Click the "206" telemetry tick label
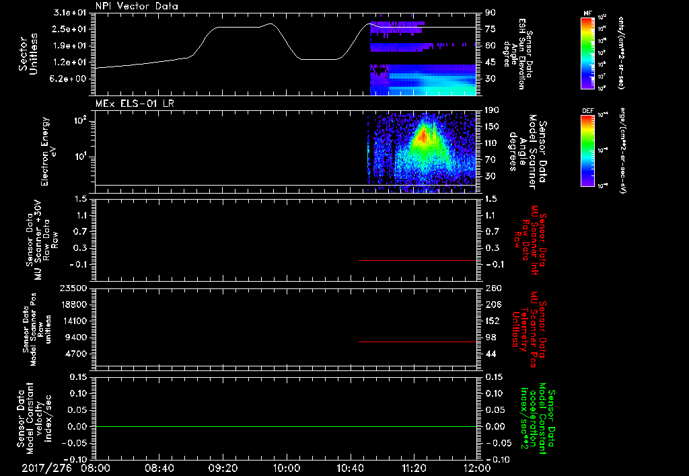The image size is (689, 476). coord(493,305)
